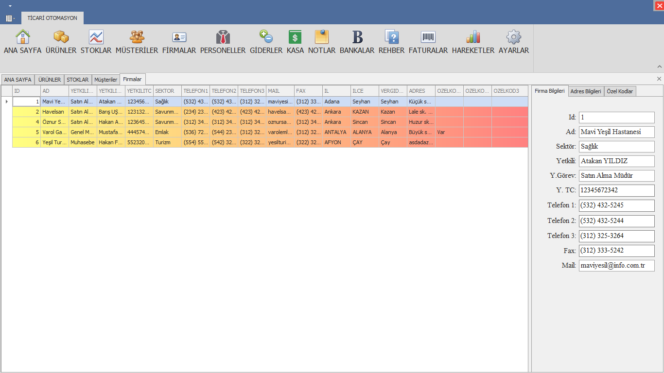Click into the Sektör input field
The image size is (664, 373).
[617, 147]
